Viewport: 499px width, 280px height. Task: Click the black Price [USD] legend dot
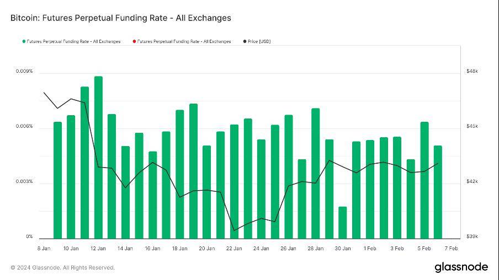[x=245, y=41]
